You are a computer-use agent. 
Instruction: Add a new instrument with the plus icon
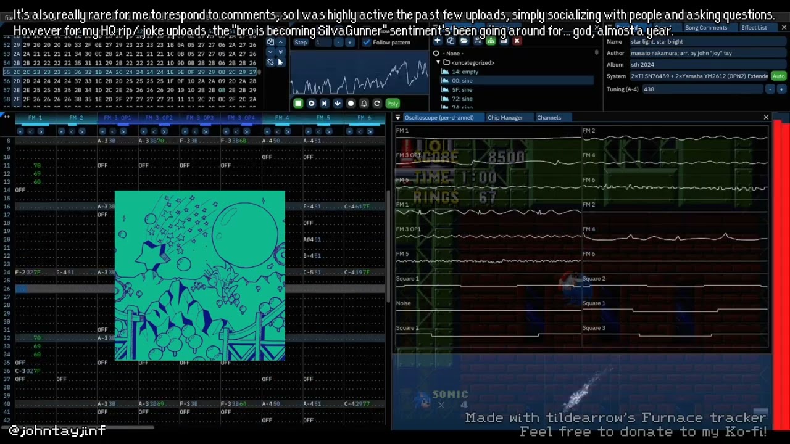click(x=438, y=41)
